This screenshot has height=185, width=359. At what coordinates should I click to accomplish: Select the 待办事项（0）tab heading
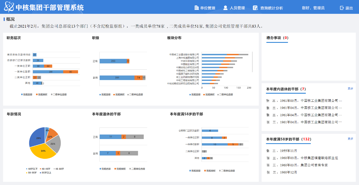pyautogui.click(x=277, y=38)
